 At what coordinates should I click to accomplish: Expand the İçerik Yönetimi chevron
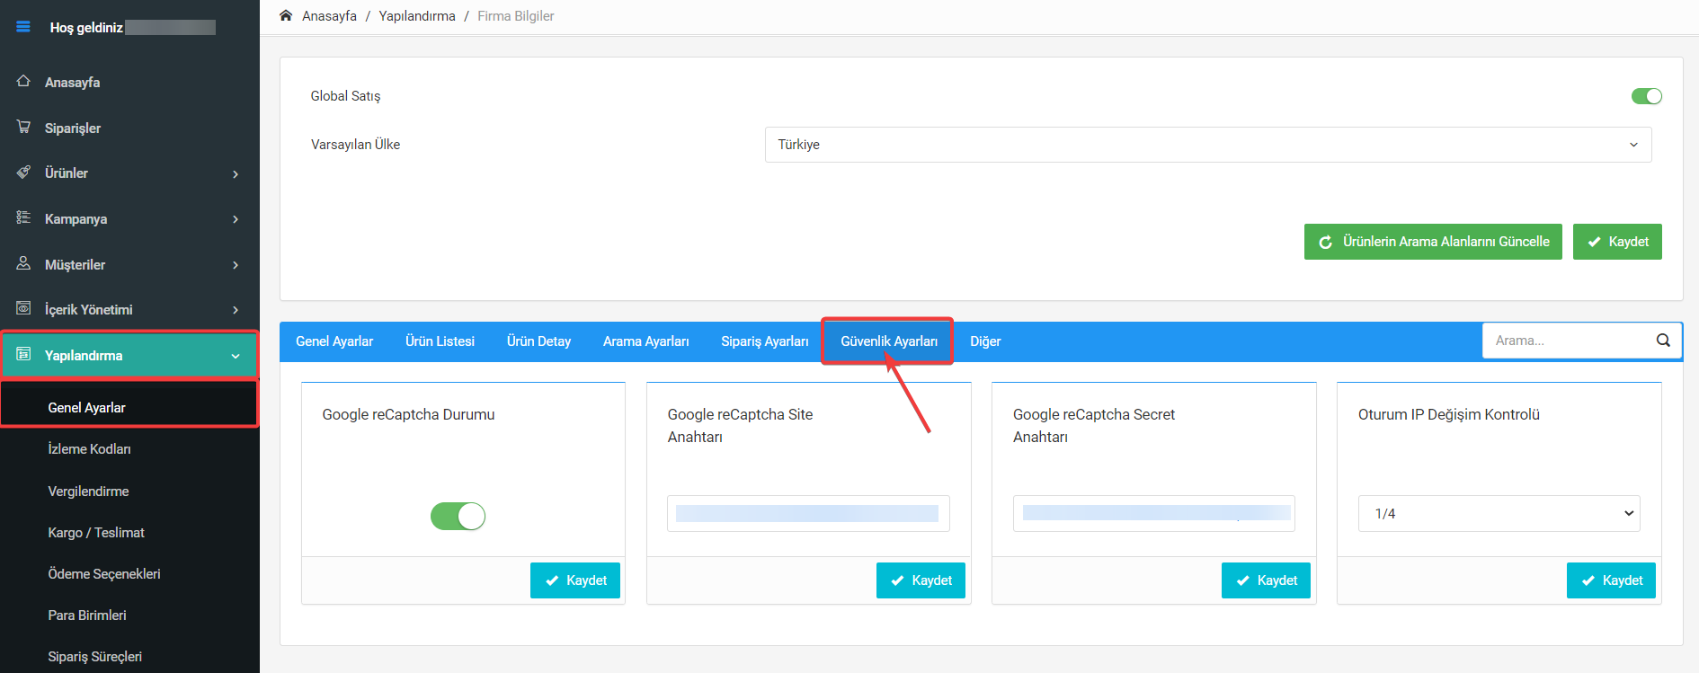click(236, 310)
